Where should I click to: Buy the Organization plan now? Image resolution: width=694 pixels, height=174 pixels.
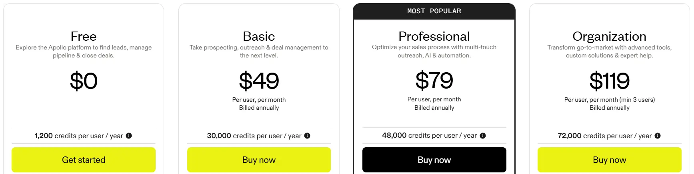click(x=610, y=160)
